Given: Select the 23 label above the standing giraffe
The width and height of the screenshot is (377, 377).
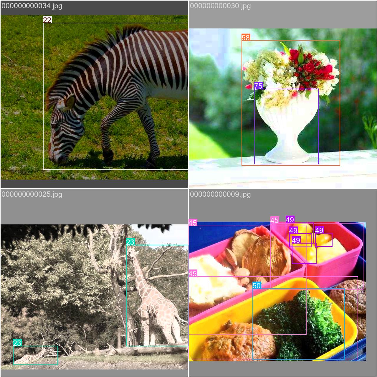Looking at the screenshot, I should 130,242.
